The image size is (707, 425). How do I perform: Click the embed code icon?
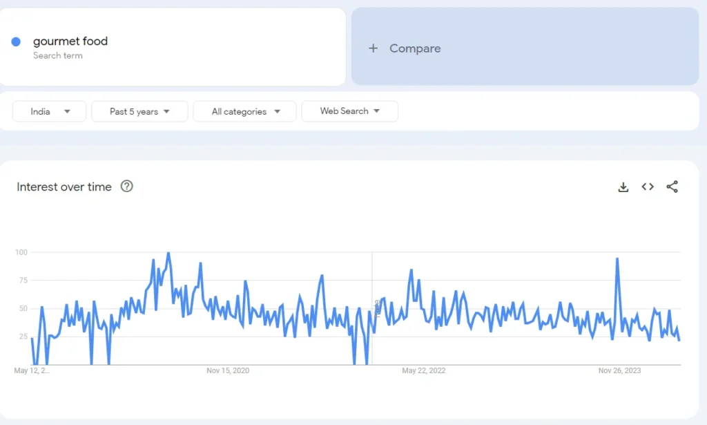[x=648, y=187]
